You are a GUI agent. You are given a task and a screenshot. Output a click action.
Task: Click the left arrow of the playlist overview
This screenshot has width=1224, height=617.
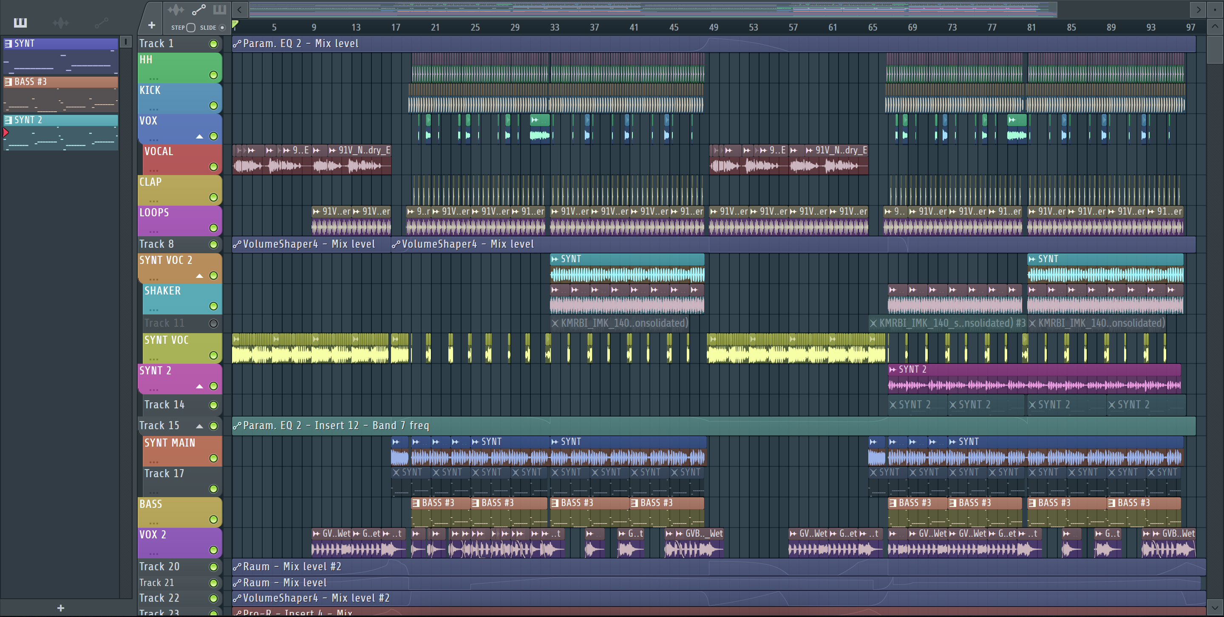point(239,9)
